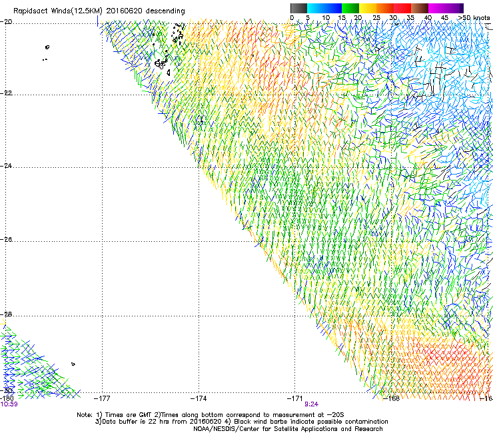Click the gray 0-5 knots legend swatch
This screenshot has width=493, height=433.
[298, 8]
